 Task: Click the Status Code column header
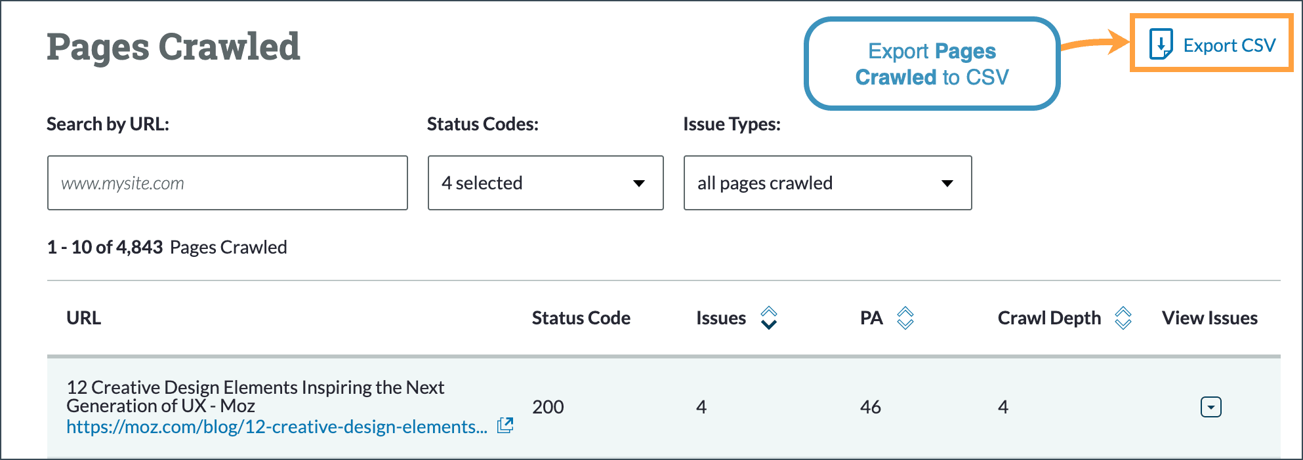[x=581, y=318]
